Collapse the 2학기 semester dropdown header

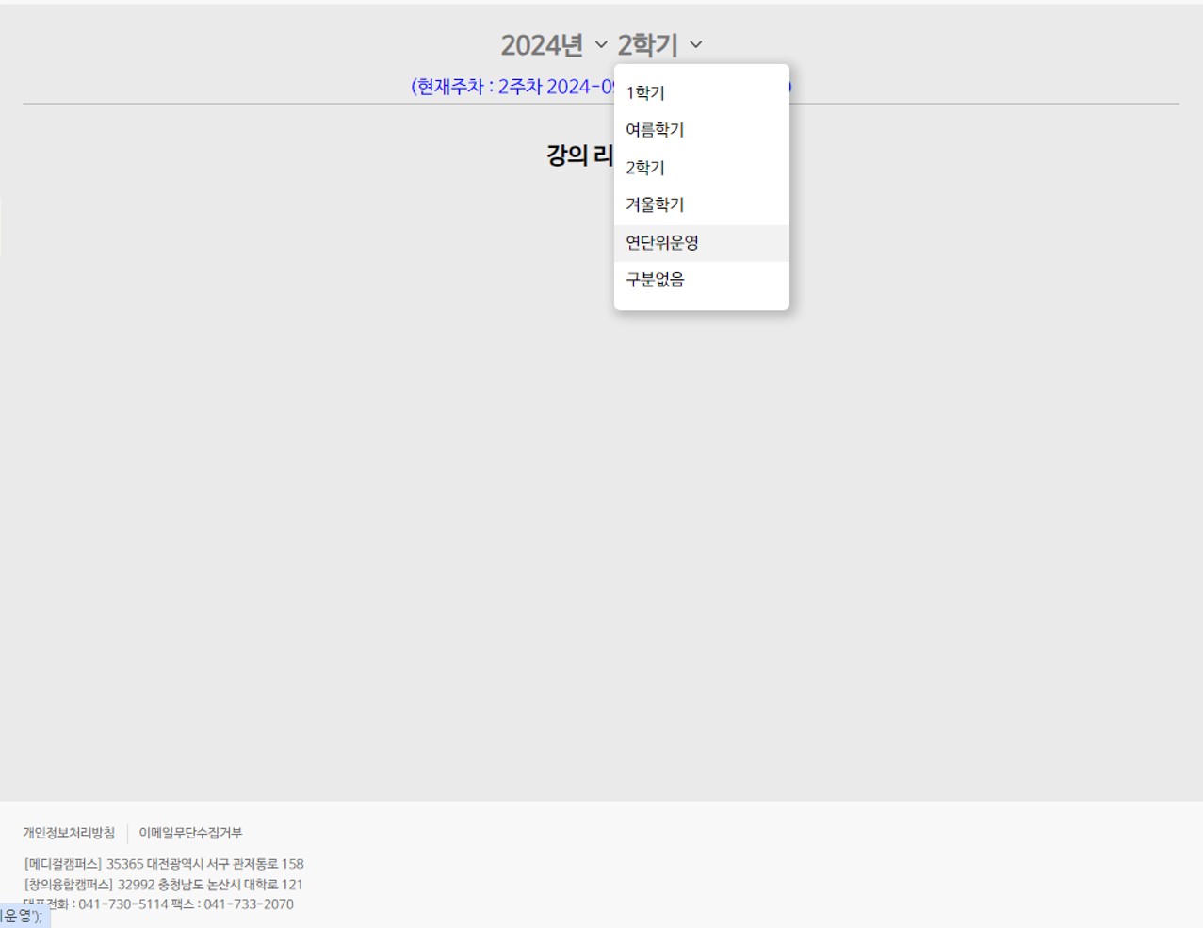[x=648, y=45]
